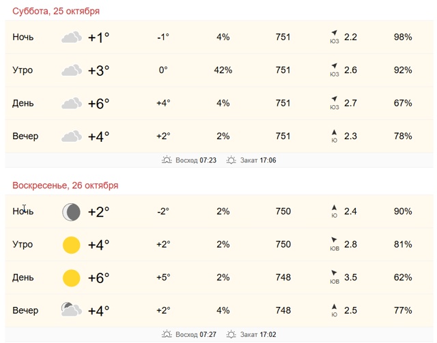Click the wind direction arrow next to 3.5
Image resolution: width=437 pixels, height=343 pixels.
[x=334, y=273]
